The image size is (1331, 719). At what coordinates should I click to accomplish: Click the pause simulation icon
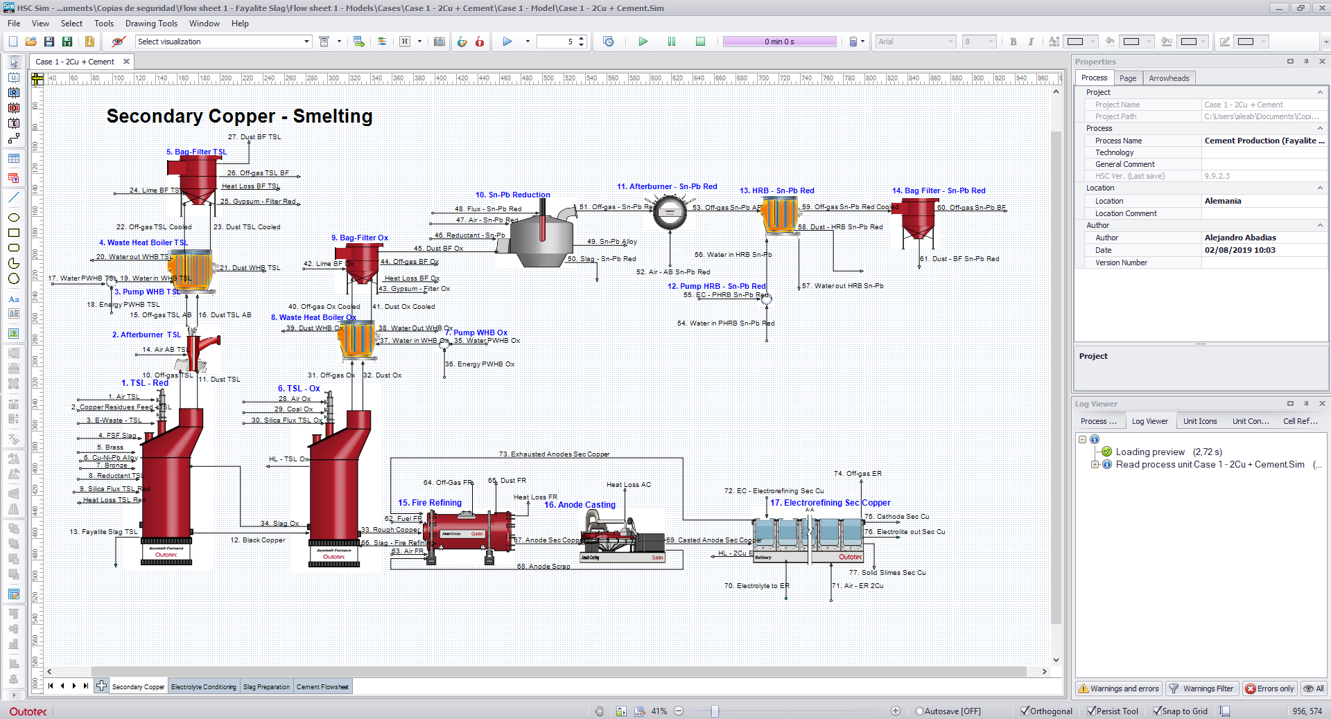point(671,42)
